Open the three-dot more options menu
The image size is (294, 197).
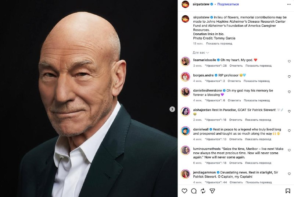289,4
